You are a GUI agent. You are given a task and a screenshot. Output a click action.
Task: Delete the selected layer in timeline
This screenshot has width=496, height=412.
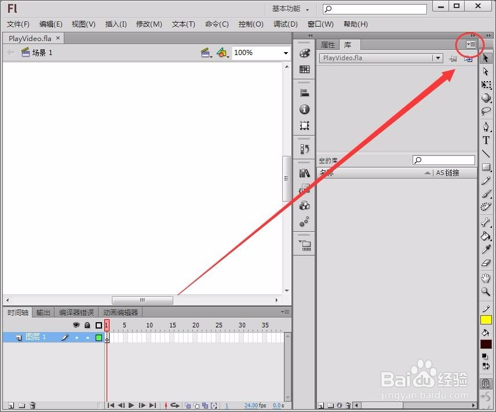tap(32, 406)
